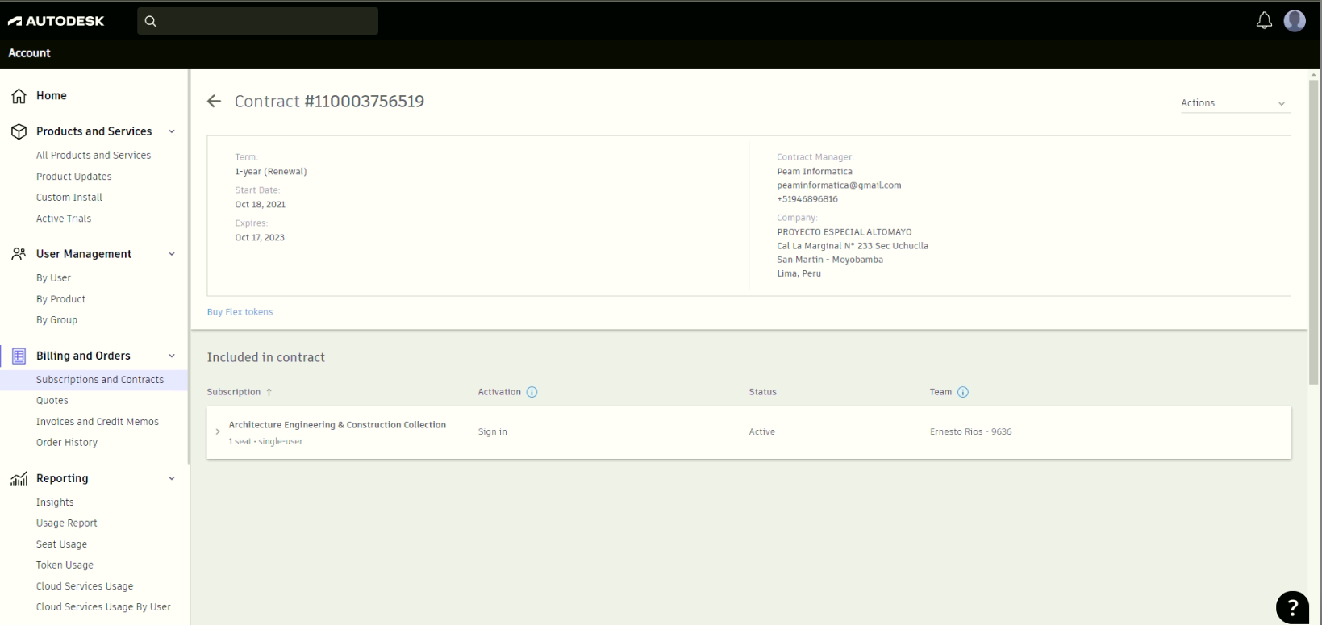Expand the Architecture Engineering & Construction Collection row
The height and width of the screenshot is (625, 1322).
tap(218, 432)
